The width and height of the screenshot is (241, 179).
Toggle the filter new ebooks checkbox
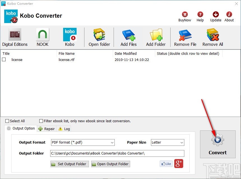coord(41,121)
